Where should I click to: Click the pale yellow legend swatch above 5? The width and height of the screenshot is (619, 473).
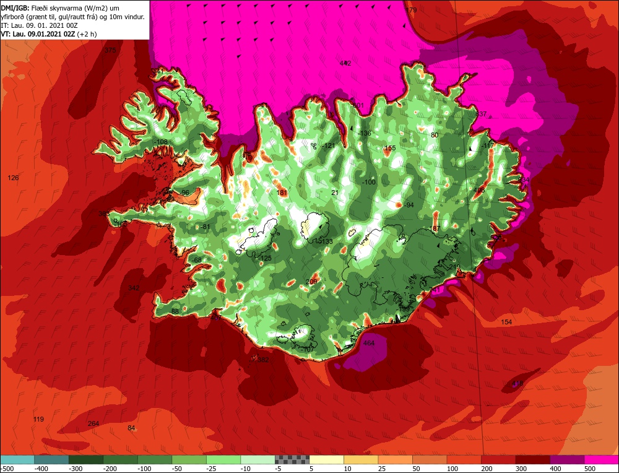326,459
